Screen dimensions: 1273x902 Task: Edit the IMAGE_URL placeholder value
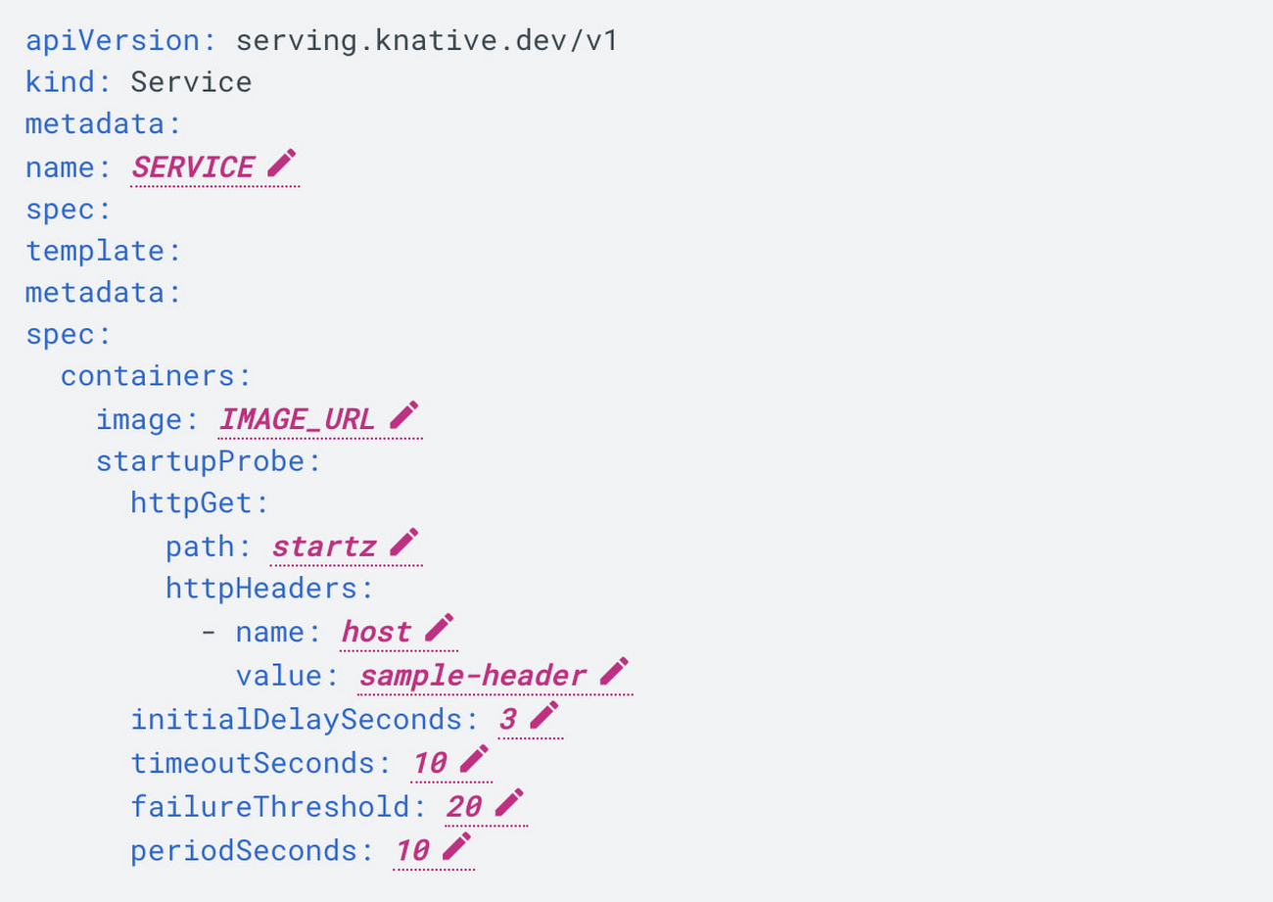click(x=297, y=419)
